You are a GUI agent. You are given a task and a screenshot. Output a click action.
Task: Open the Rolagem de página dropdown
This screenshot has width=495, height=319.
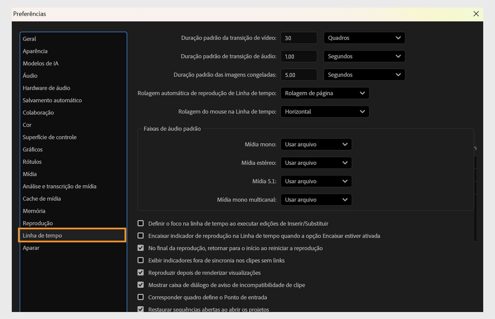[x=324, y=93]
